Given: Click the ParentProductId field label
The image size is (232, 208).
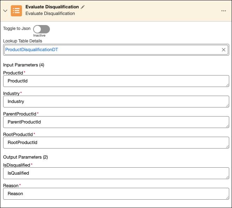Looking at the screenshot, I should coord(20,114).
